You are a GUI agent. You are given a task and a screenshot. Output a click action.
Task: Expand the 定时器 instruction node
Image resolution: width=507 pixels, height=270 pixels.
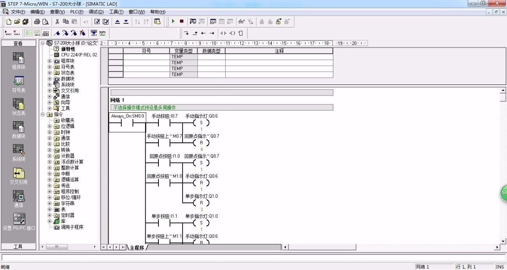click(49, 215)
